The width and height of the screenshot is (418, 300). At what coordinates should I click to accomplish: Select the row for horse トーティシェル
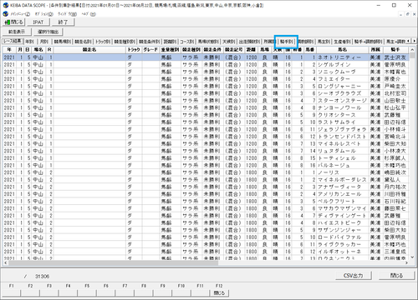pos(206,158)
